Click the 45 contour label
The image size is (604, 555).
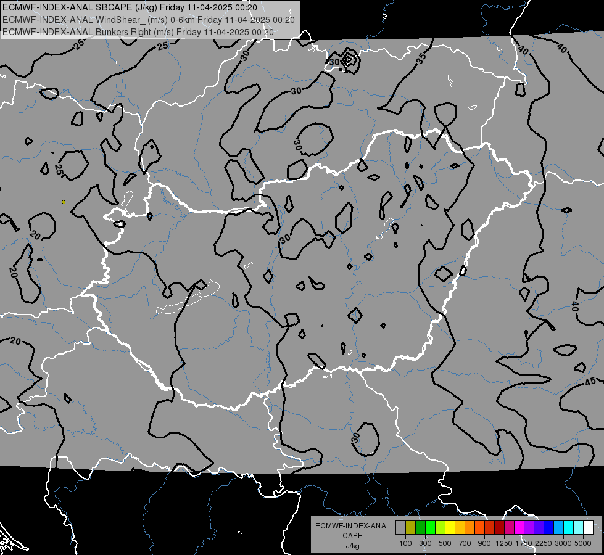pyautogui.click(x=590, y=381)
